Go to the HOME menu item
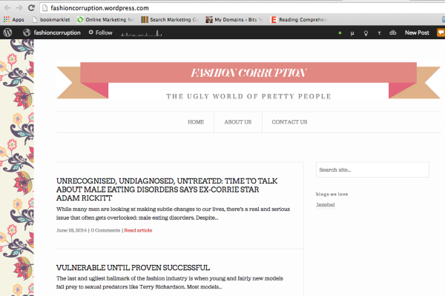The height and width of the screenshot is (296, 445). click(196, 122)
